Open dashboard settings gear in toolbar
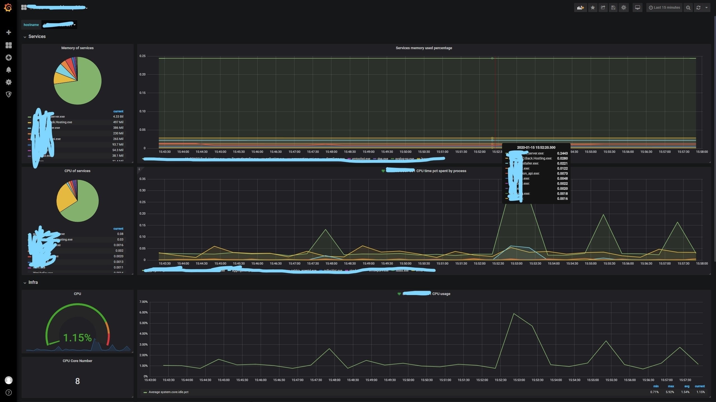Screen dimensions: 716x402 click(623, 8)
